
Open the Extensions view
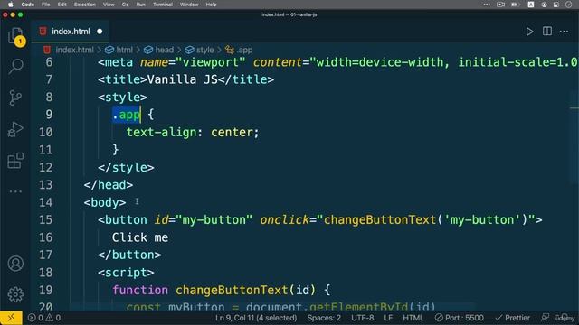click(15, 161)
